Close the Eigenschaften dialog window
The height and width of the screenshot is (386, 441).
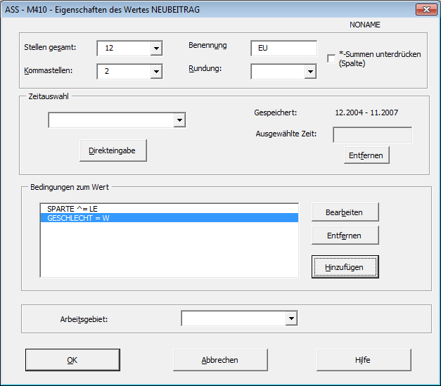[x=423, y=9]
